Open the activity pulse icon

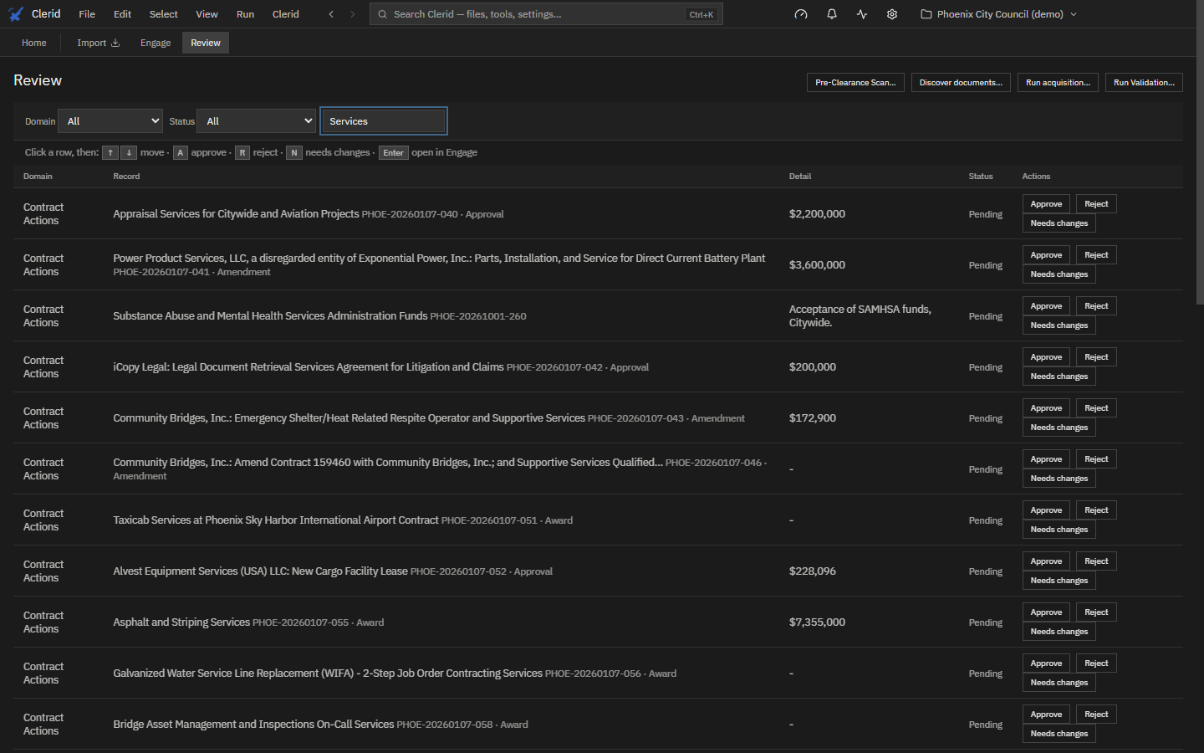tap(862, 14)
